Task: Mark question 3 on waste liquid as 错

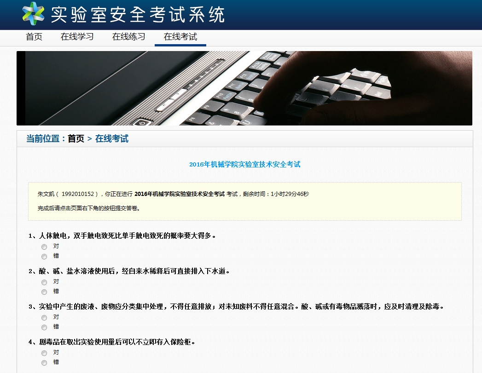Action: point(44,327)
